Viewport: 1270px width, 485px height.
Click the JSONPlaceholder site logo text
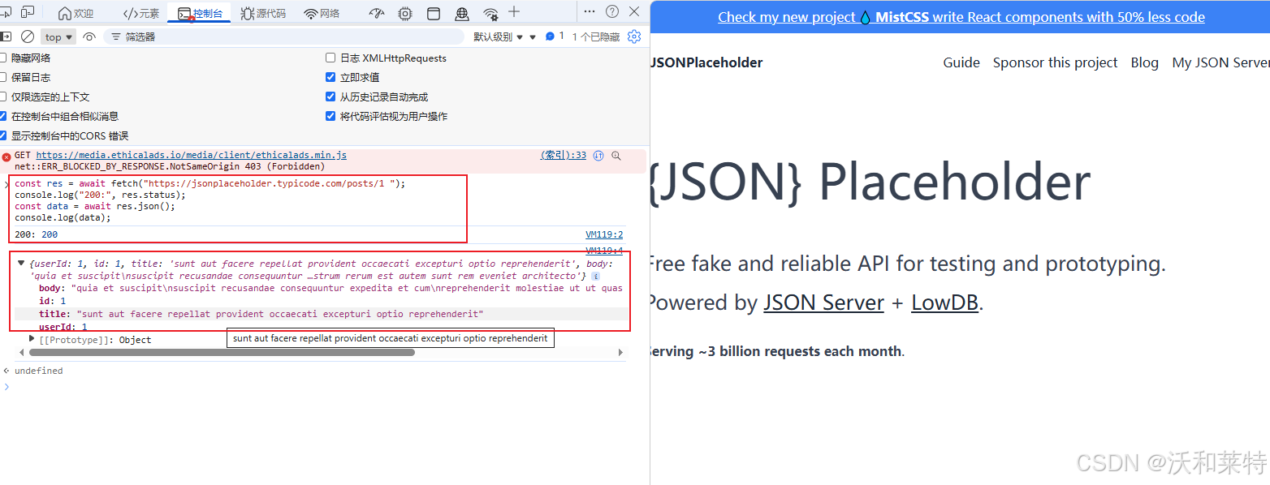706,62
